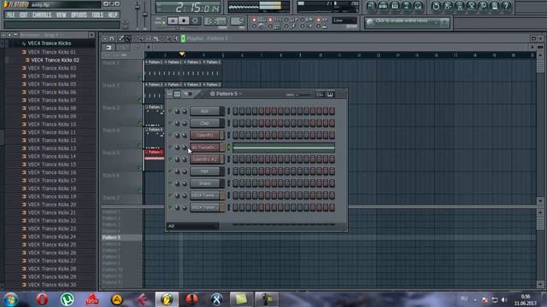This screenshot has height=307, width=547.
Task: Click the sticky notes taskbar icon
Action: [x=241, y=299]
